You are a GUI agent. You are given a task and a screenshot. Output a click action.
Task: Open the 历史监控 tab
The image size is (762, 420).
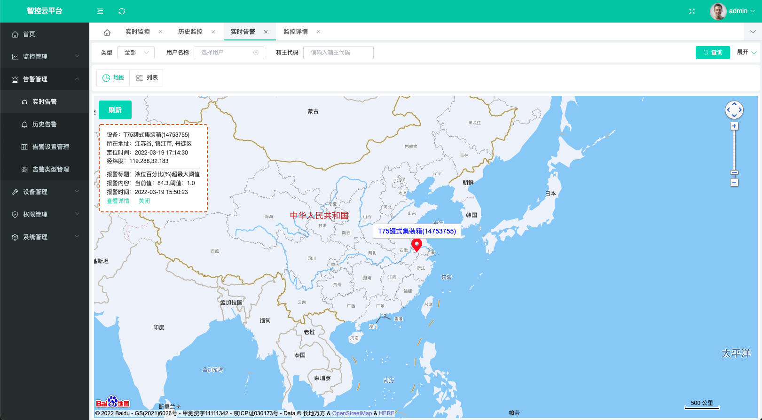tap(190, 32)
